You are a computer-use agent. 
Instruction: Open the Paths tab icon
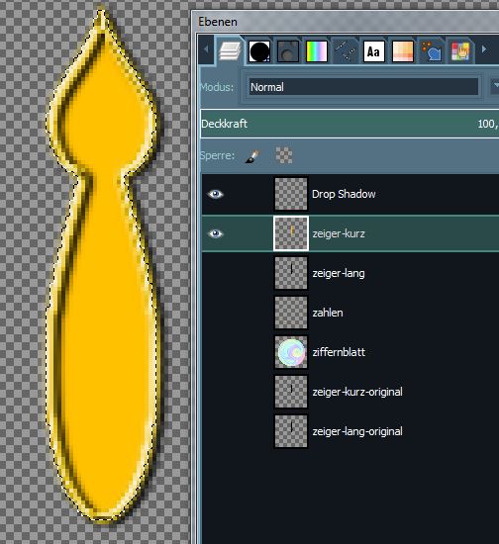[x=346, y=51]
